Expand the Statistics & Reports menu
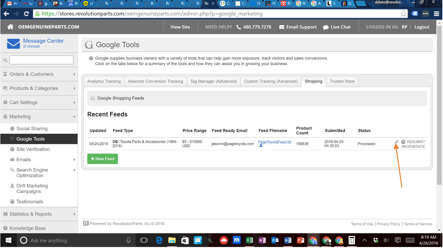 (x=39, y=214)
